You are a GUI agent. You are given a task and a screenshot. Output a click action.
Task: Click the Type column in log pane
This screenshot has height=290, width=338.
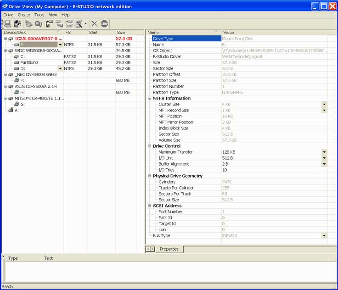(23, 258)
